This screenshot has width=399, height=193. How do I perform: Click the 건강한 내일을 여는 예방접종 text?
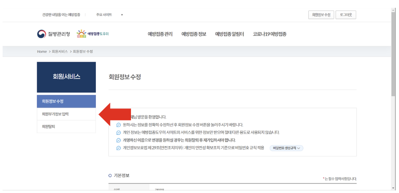point(61,15)
